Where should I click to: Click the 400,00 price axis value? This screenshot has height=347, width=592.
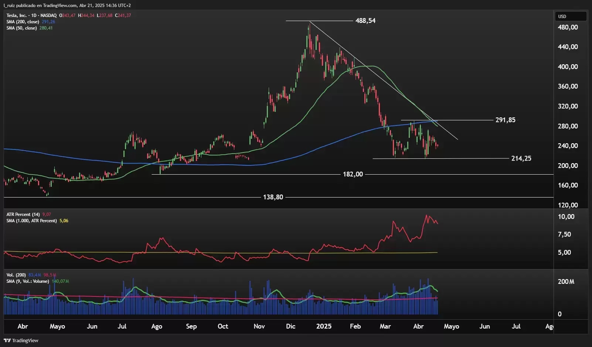(568, 67)
